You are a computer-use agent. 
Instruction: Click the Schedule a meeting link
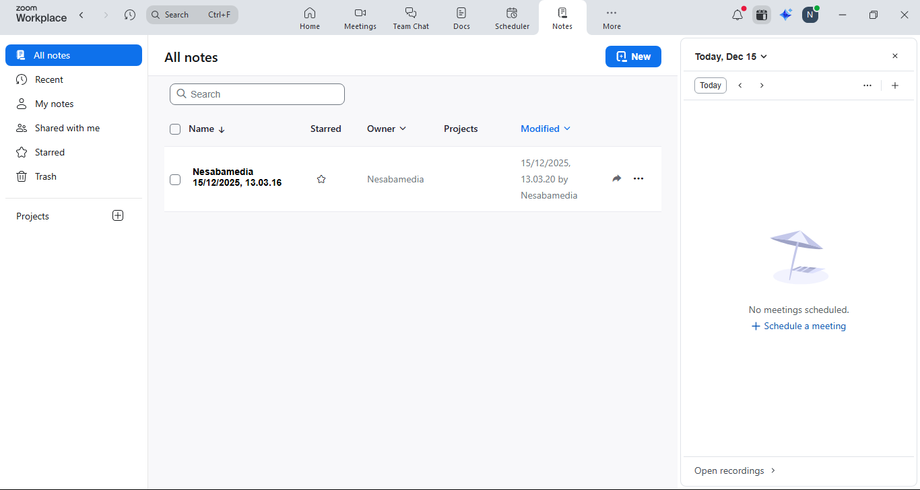click(x=798, y=326)
